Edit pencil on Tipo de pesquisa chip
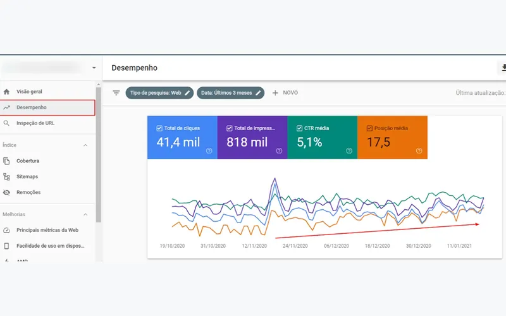This screenshot has height=316, width=506. (187, 93)
